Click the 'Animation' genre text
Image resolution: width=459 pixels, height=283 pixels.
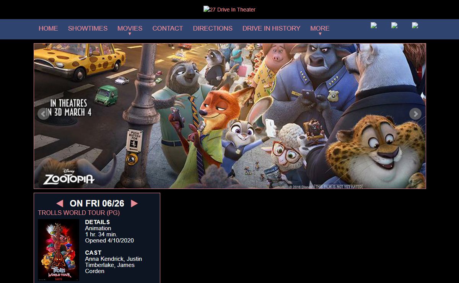pos(98,228)
